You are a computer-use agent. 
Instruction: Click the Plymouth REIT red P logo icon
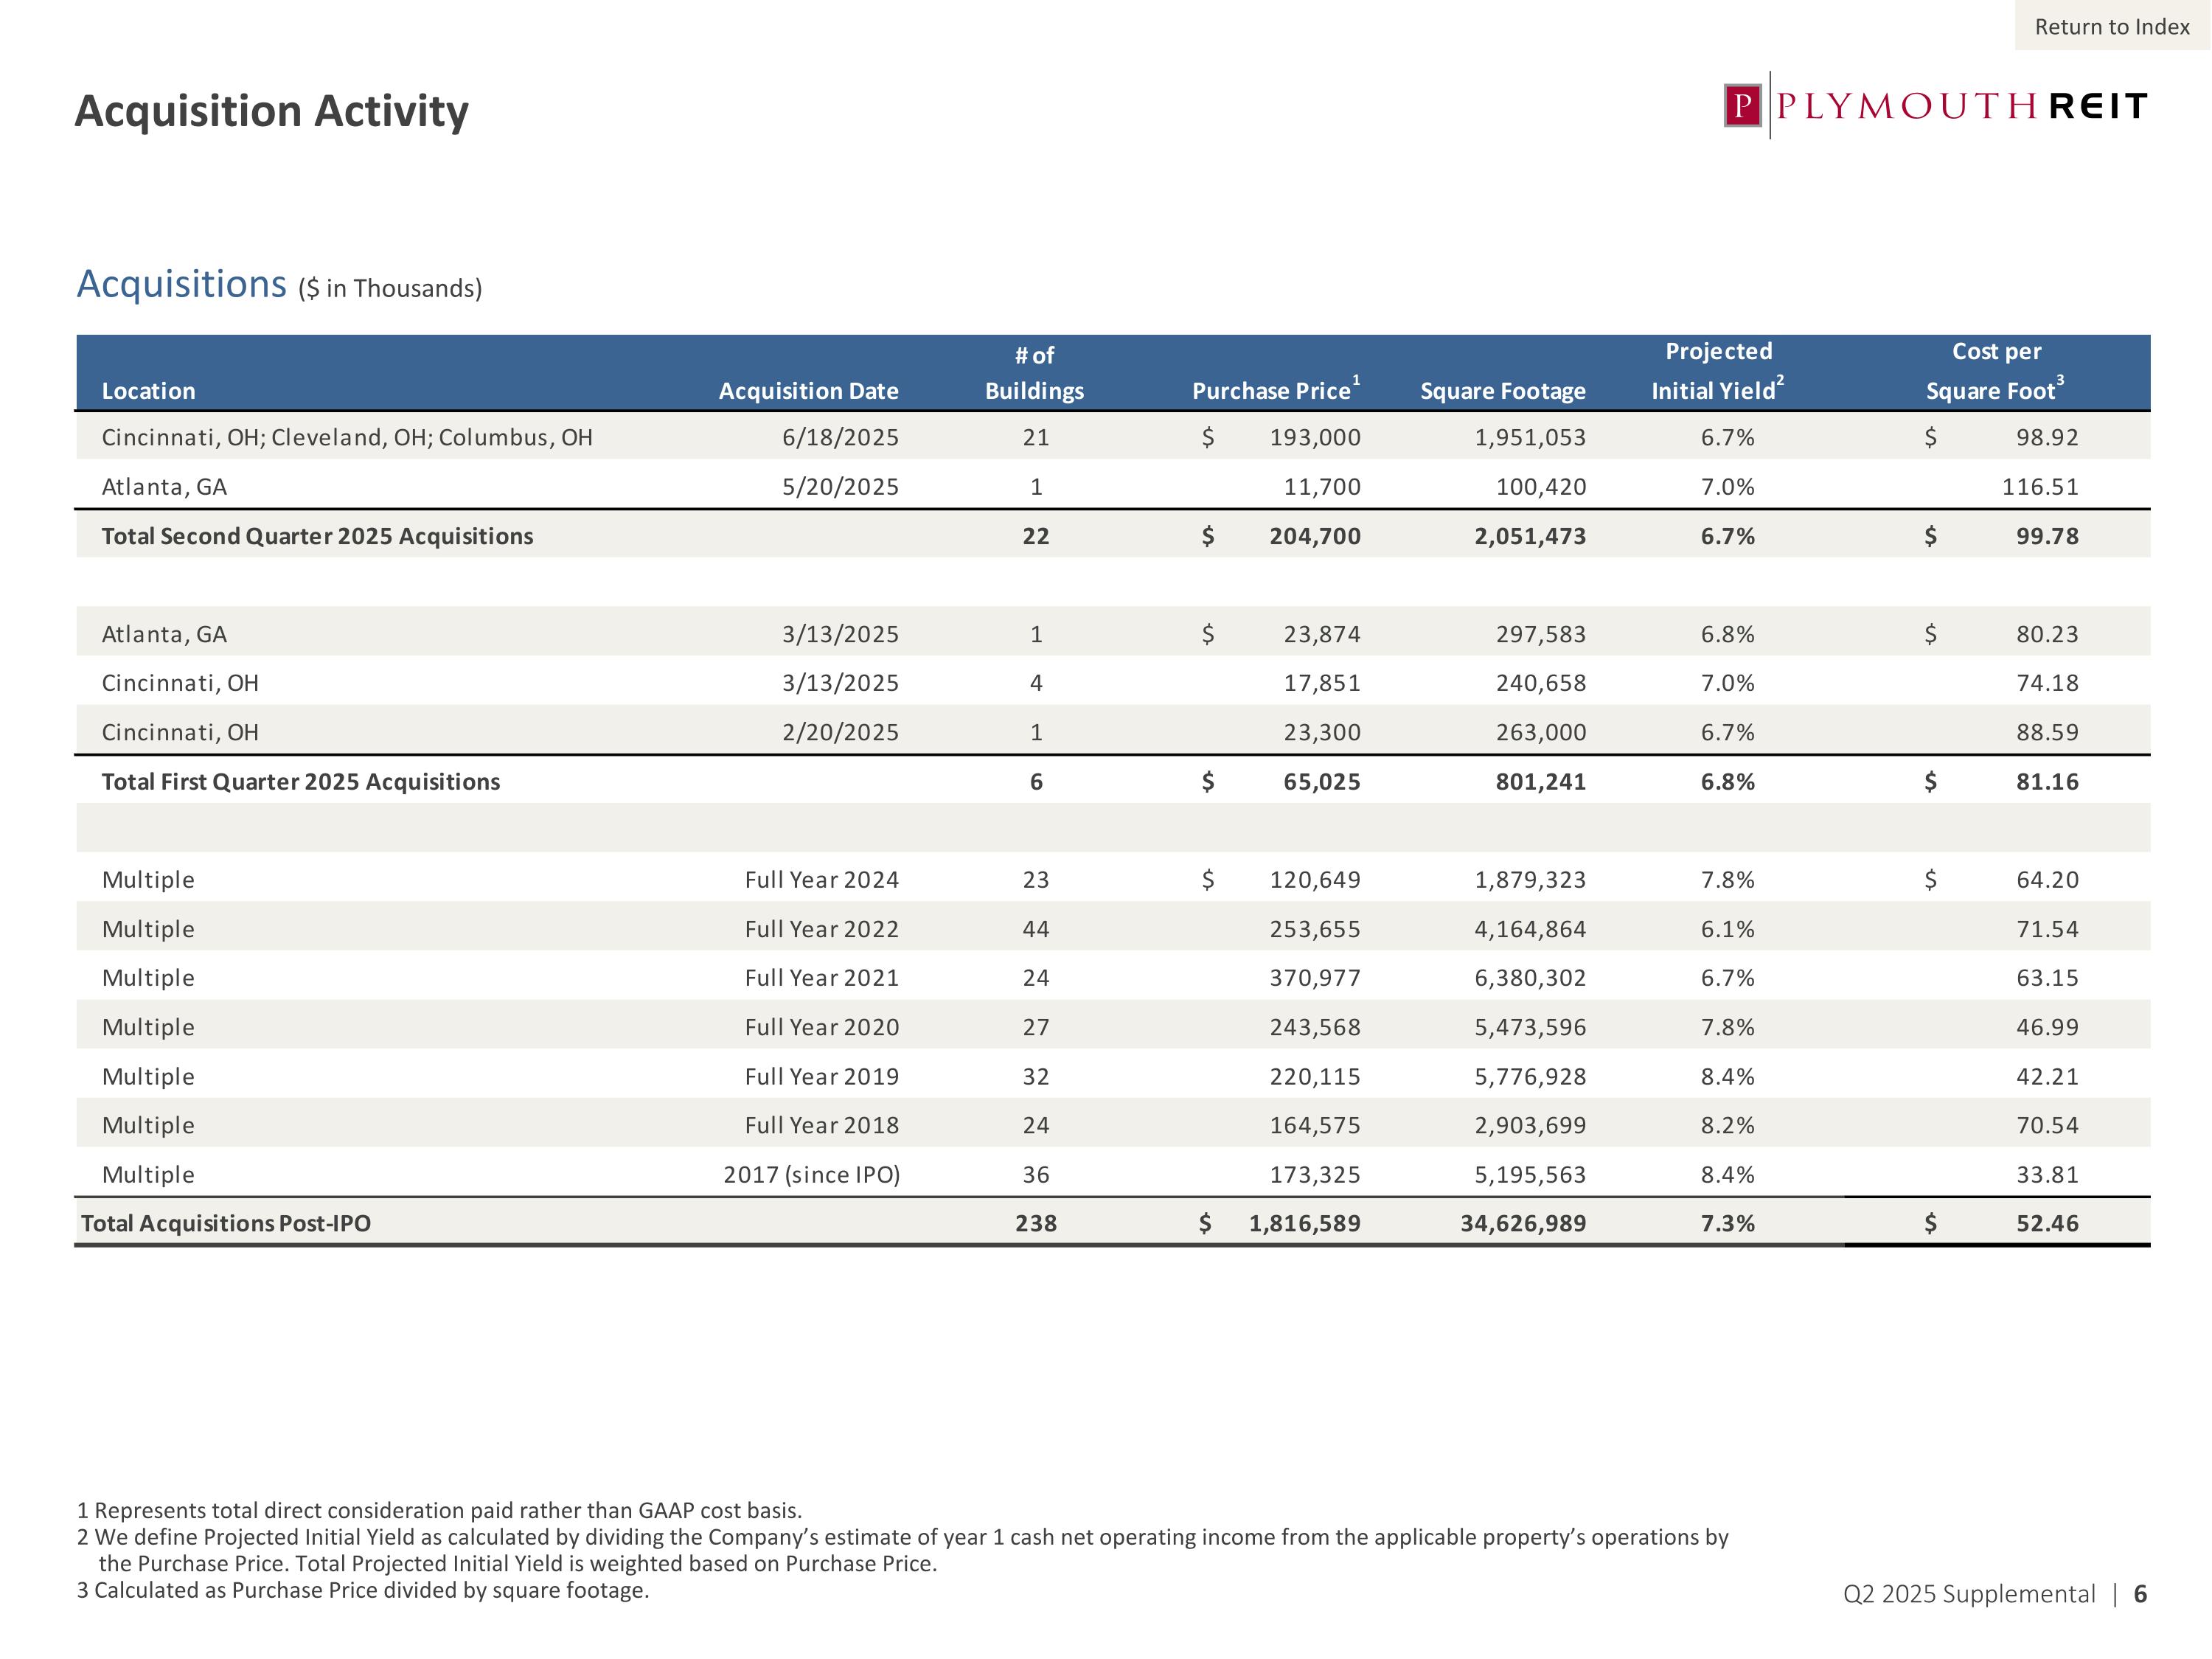[1742, 106]
